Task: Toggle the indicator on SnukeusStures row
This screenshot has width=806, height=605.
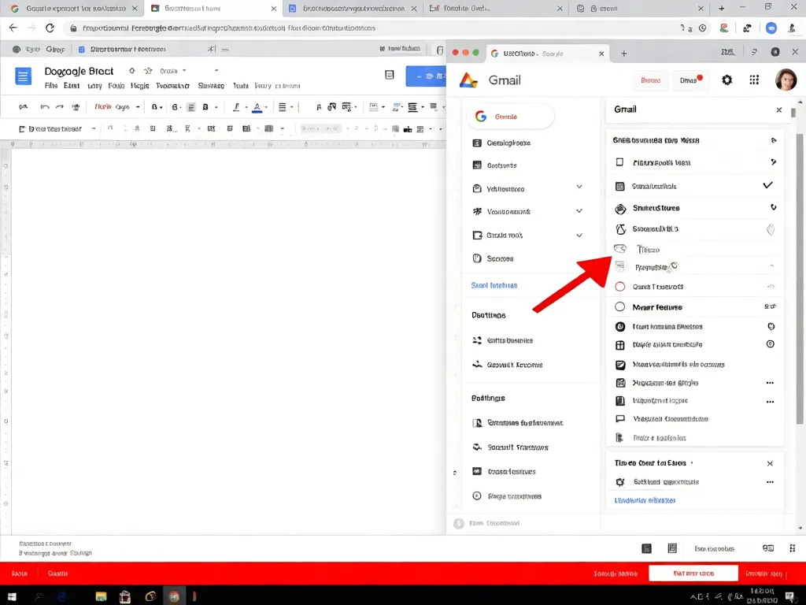Action: [773, 207]
